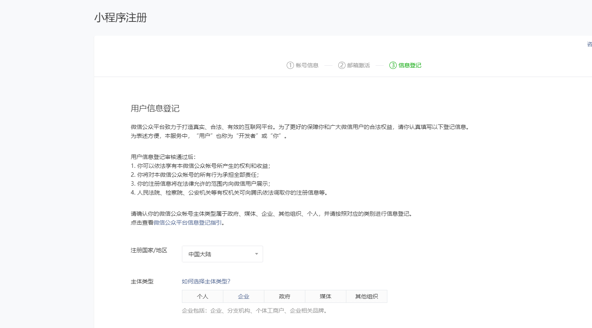Switch subject type to 政府
Screen dimensions: 592x328
coord(284,296)
